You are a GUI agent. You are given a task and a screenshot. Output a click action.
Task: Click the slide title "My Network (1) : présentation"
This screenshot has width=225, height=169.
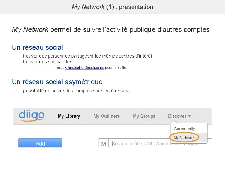(112, 7)
